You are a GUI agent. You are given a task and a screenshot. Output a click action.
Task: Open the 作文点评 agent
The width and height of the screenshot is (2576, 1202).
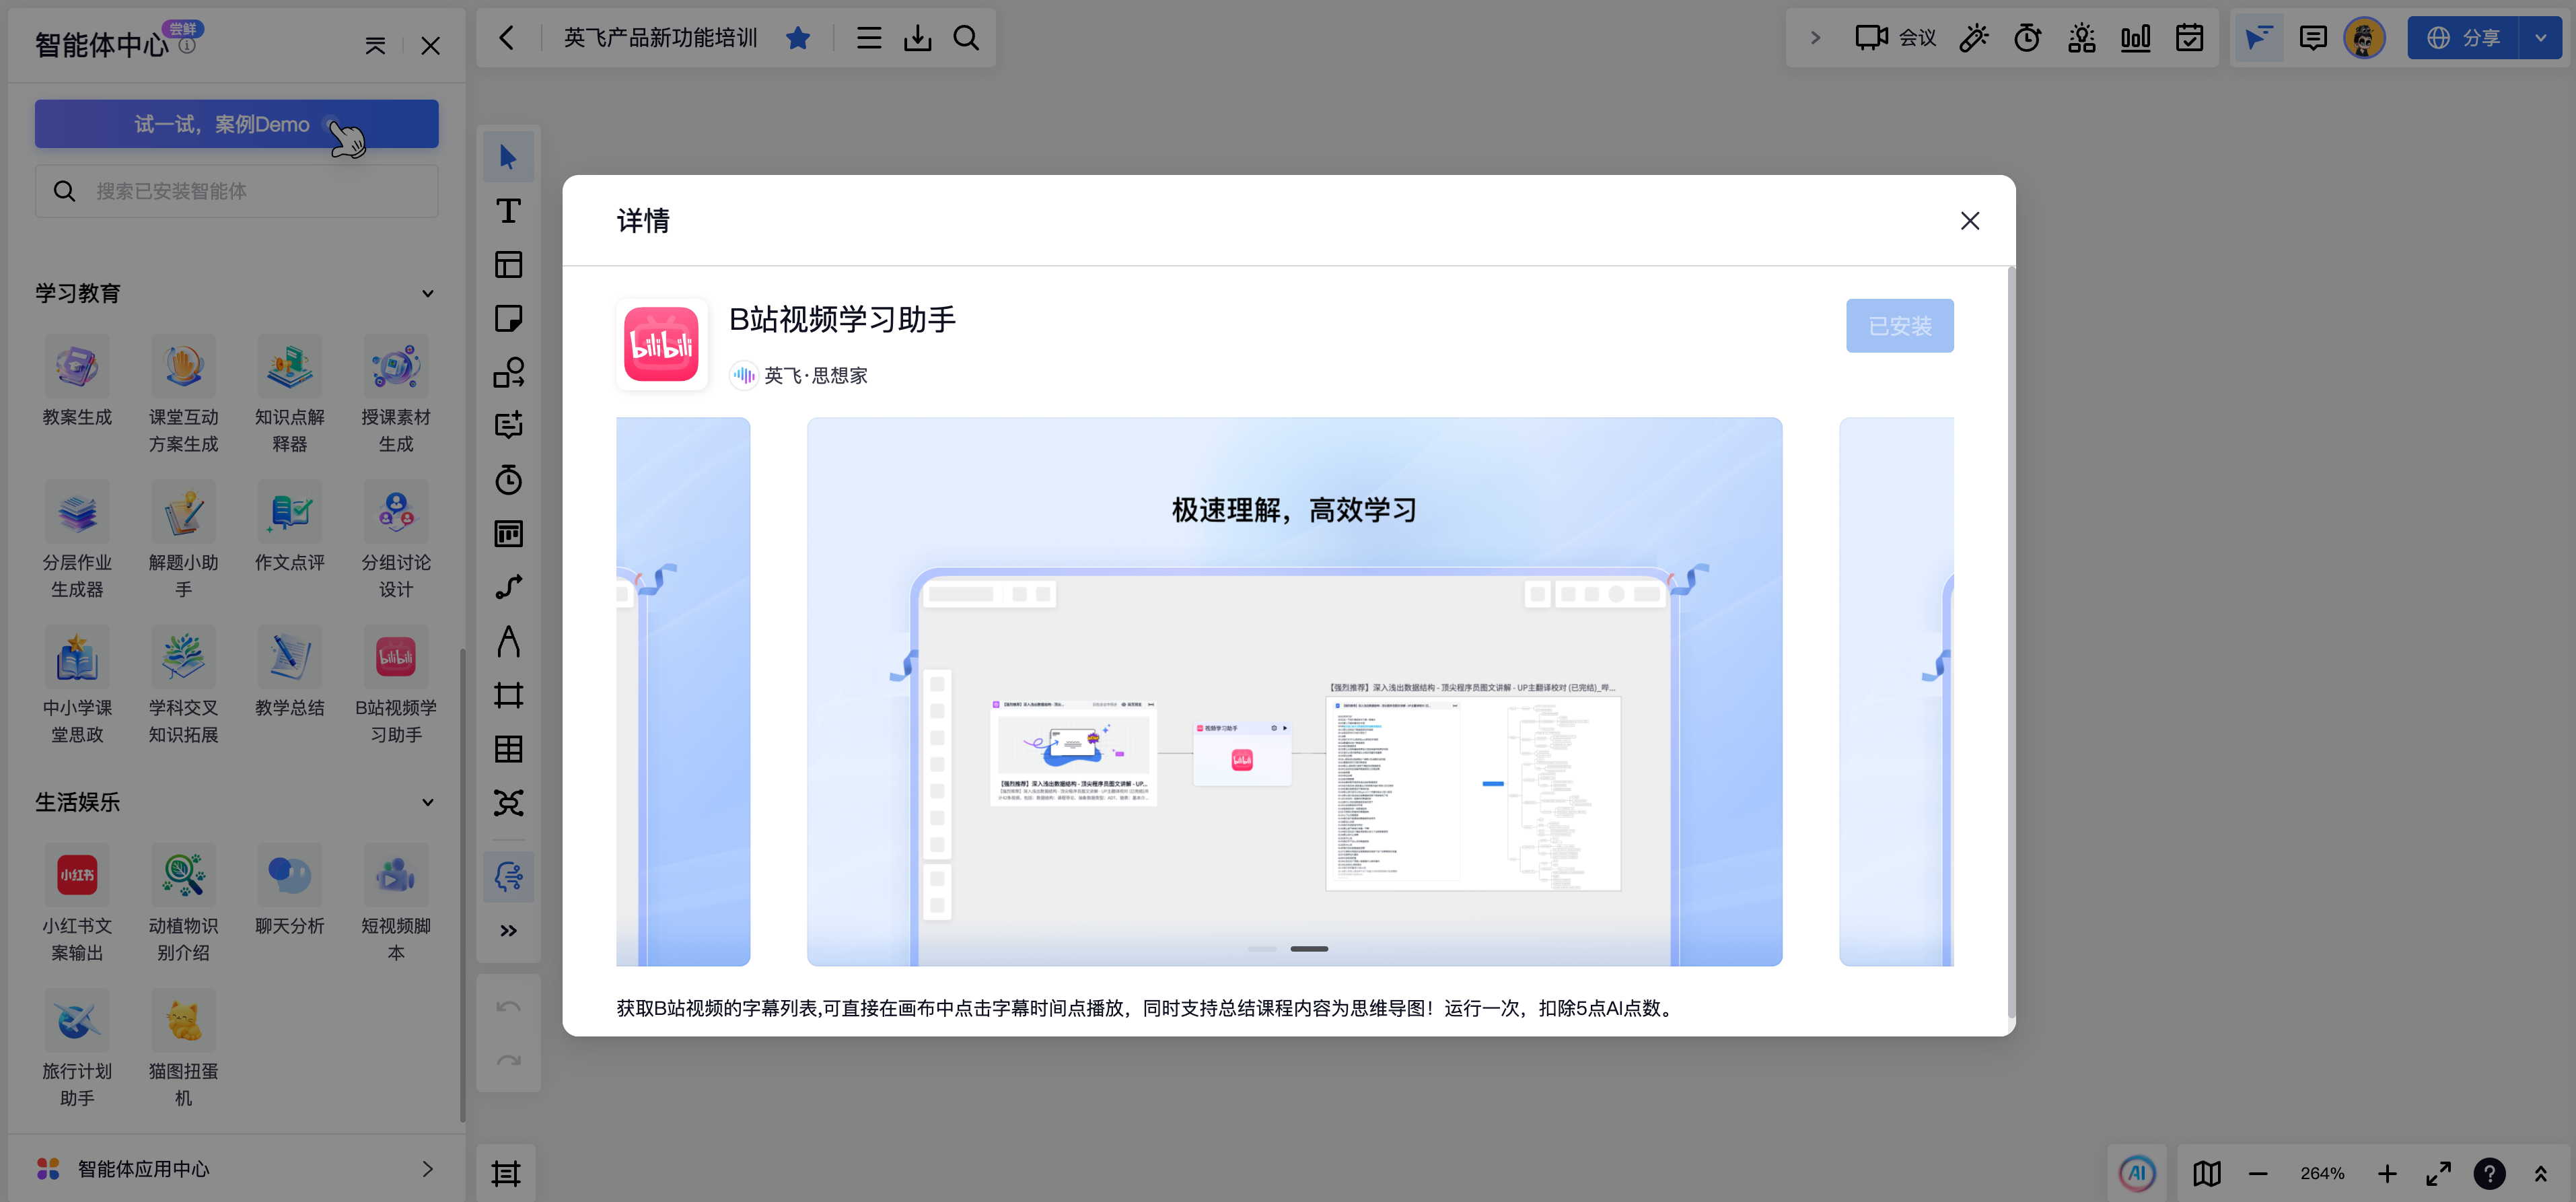pyautogui.click(x=290, y=527)
